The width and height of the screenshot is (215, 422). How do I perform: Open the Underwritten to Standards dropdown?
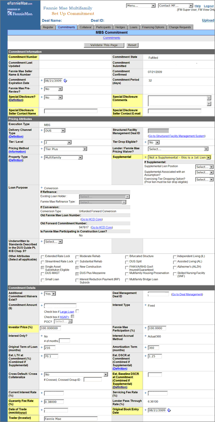point(53,242)
